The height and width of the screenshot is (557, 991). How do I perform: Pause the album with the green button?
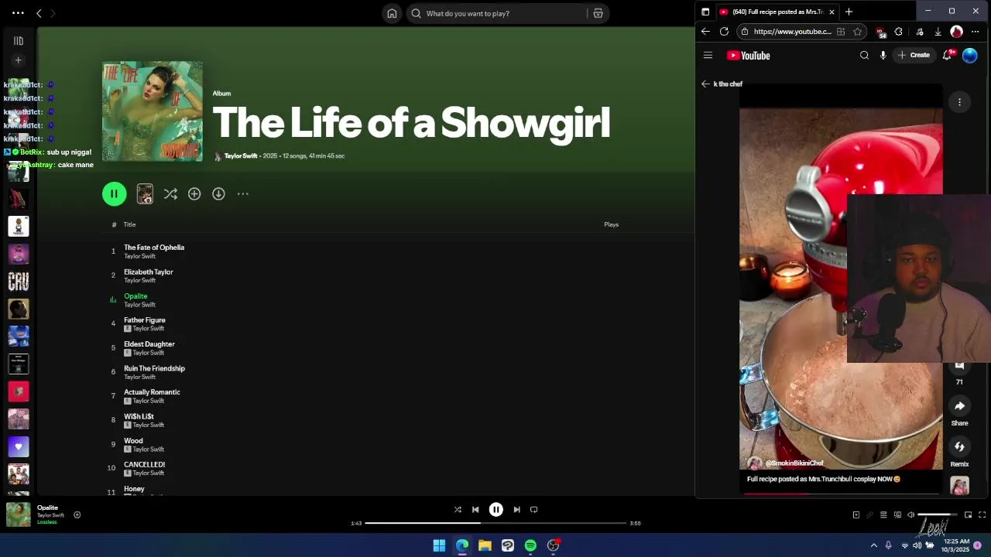click(x=114, y=194)
